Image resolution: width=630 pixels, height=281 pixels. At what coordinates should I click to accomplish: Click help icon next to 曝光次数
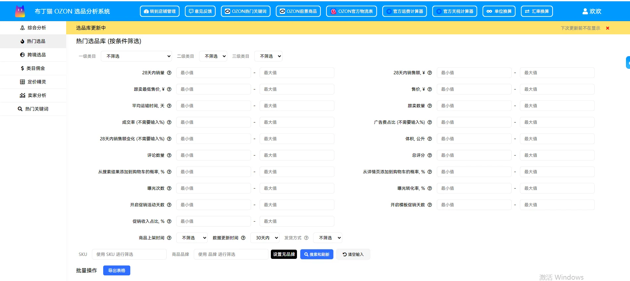[x=169, y=188]
